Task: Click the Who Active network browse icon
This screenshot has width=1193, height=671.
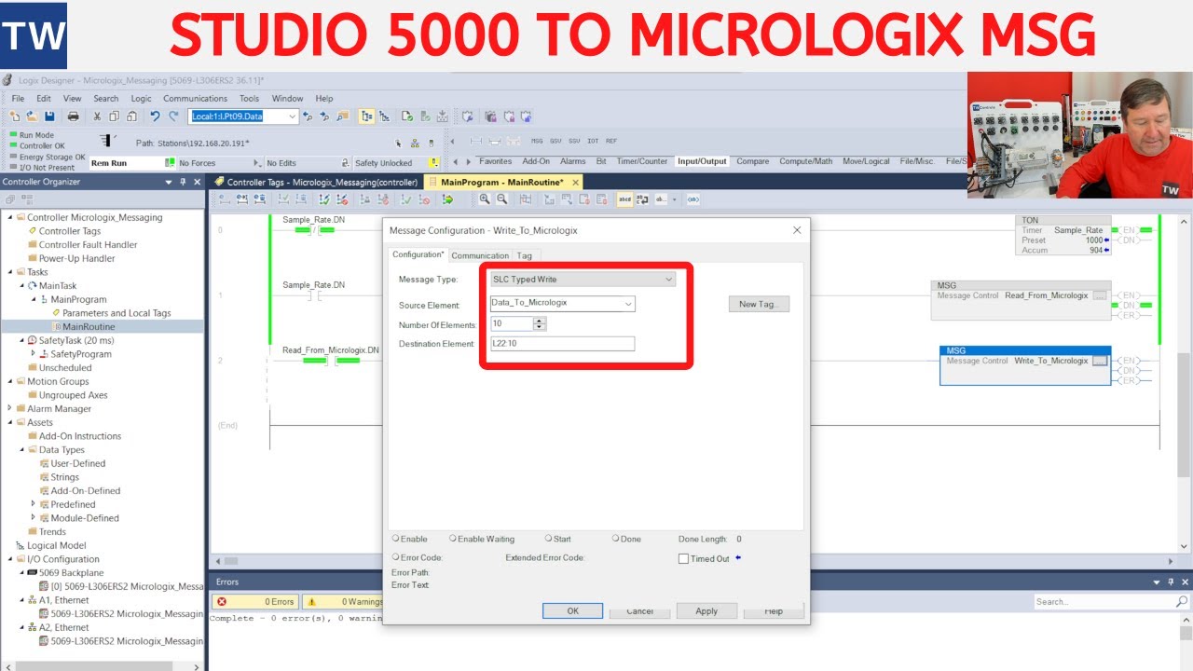Action: coord(415,144)
